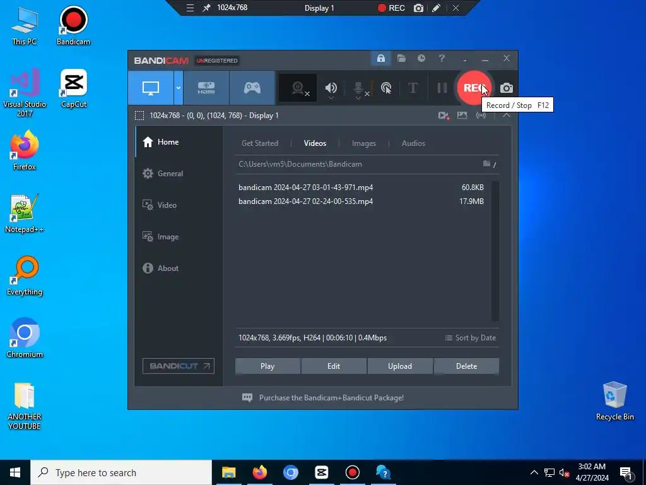This screenshot has height=485, width=646.
Task: Click the output path C:\Users\vm5\Documents\Bandicam
Action: coord(300,164)
